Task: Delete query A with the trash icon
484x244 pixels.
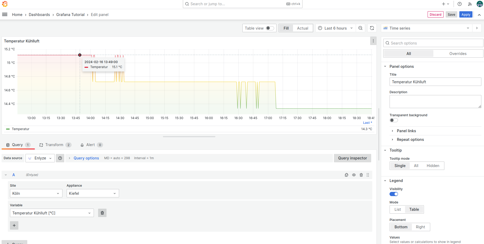Action: (x=361, y=175)
